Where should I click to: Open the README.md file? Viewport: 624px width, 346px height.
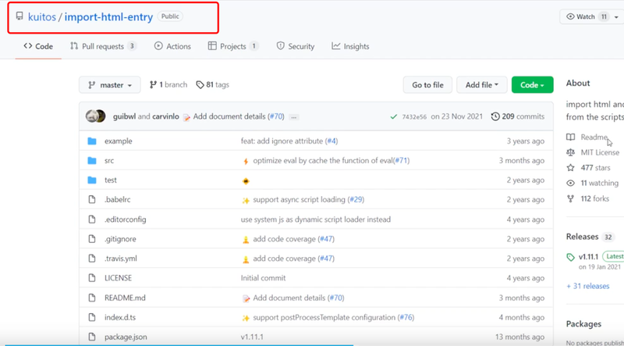click(125, 298)
